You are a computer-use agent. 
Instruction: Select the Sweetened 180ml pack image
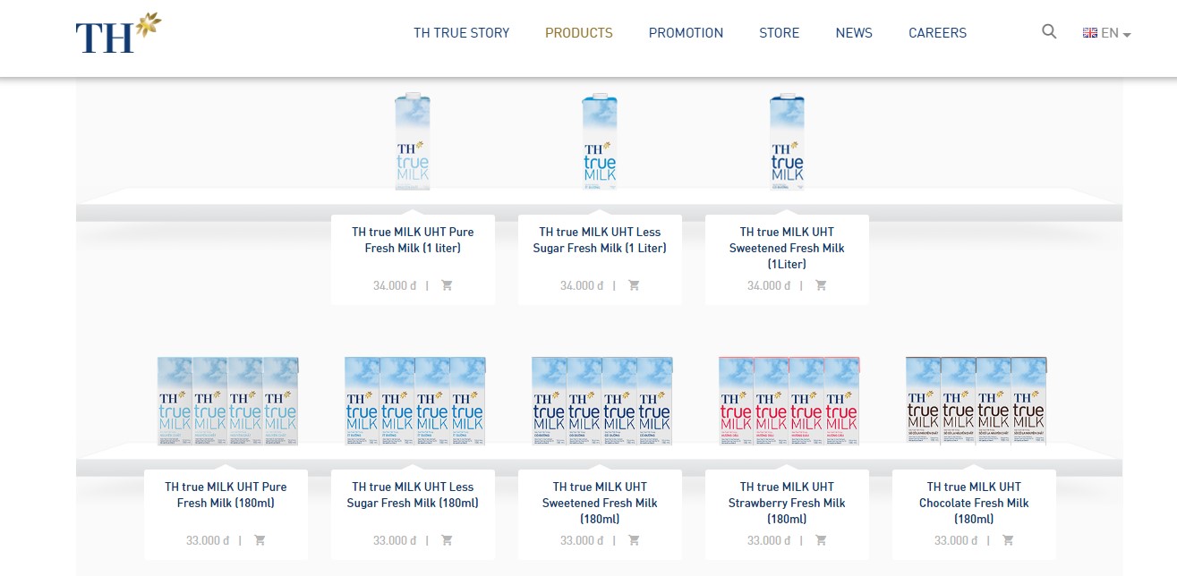pos(602,401)
